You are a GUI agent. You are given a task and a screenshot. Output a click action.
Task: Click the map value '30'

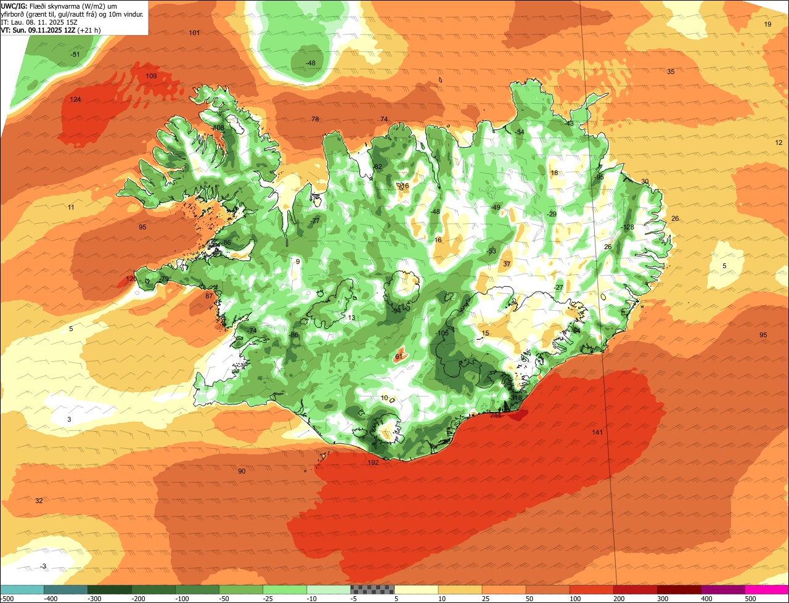pos(645,181)
